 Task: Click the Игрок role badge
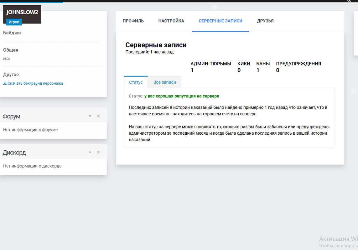click(x=14, y=22)
